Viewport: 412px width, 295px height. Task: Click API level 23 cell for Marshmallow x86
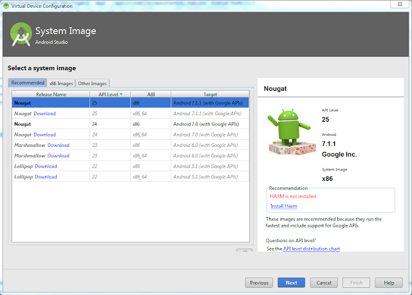pyautogui.click(x=110, y=145)
